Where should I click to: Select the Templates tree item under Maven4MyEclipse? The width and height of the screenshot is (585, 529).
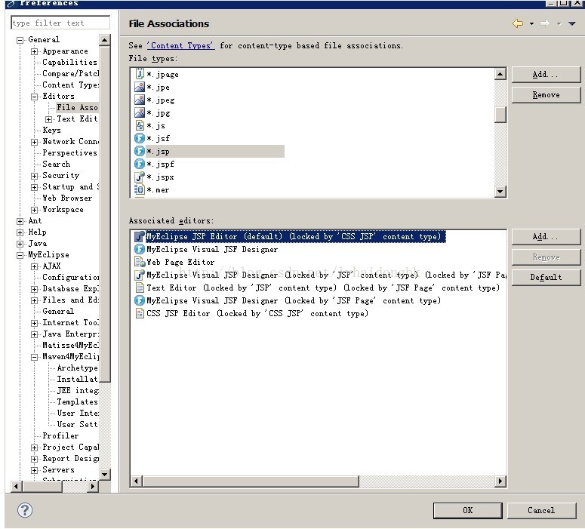click(x=77, y=401)
